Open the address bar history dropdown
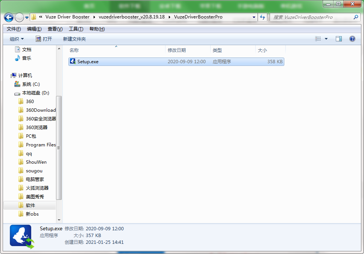The image size is (364, 254). (x=254, y=17)
